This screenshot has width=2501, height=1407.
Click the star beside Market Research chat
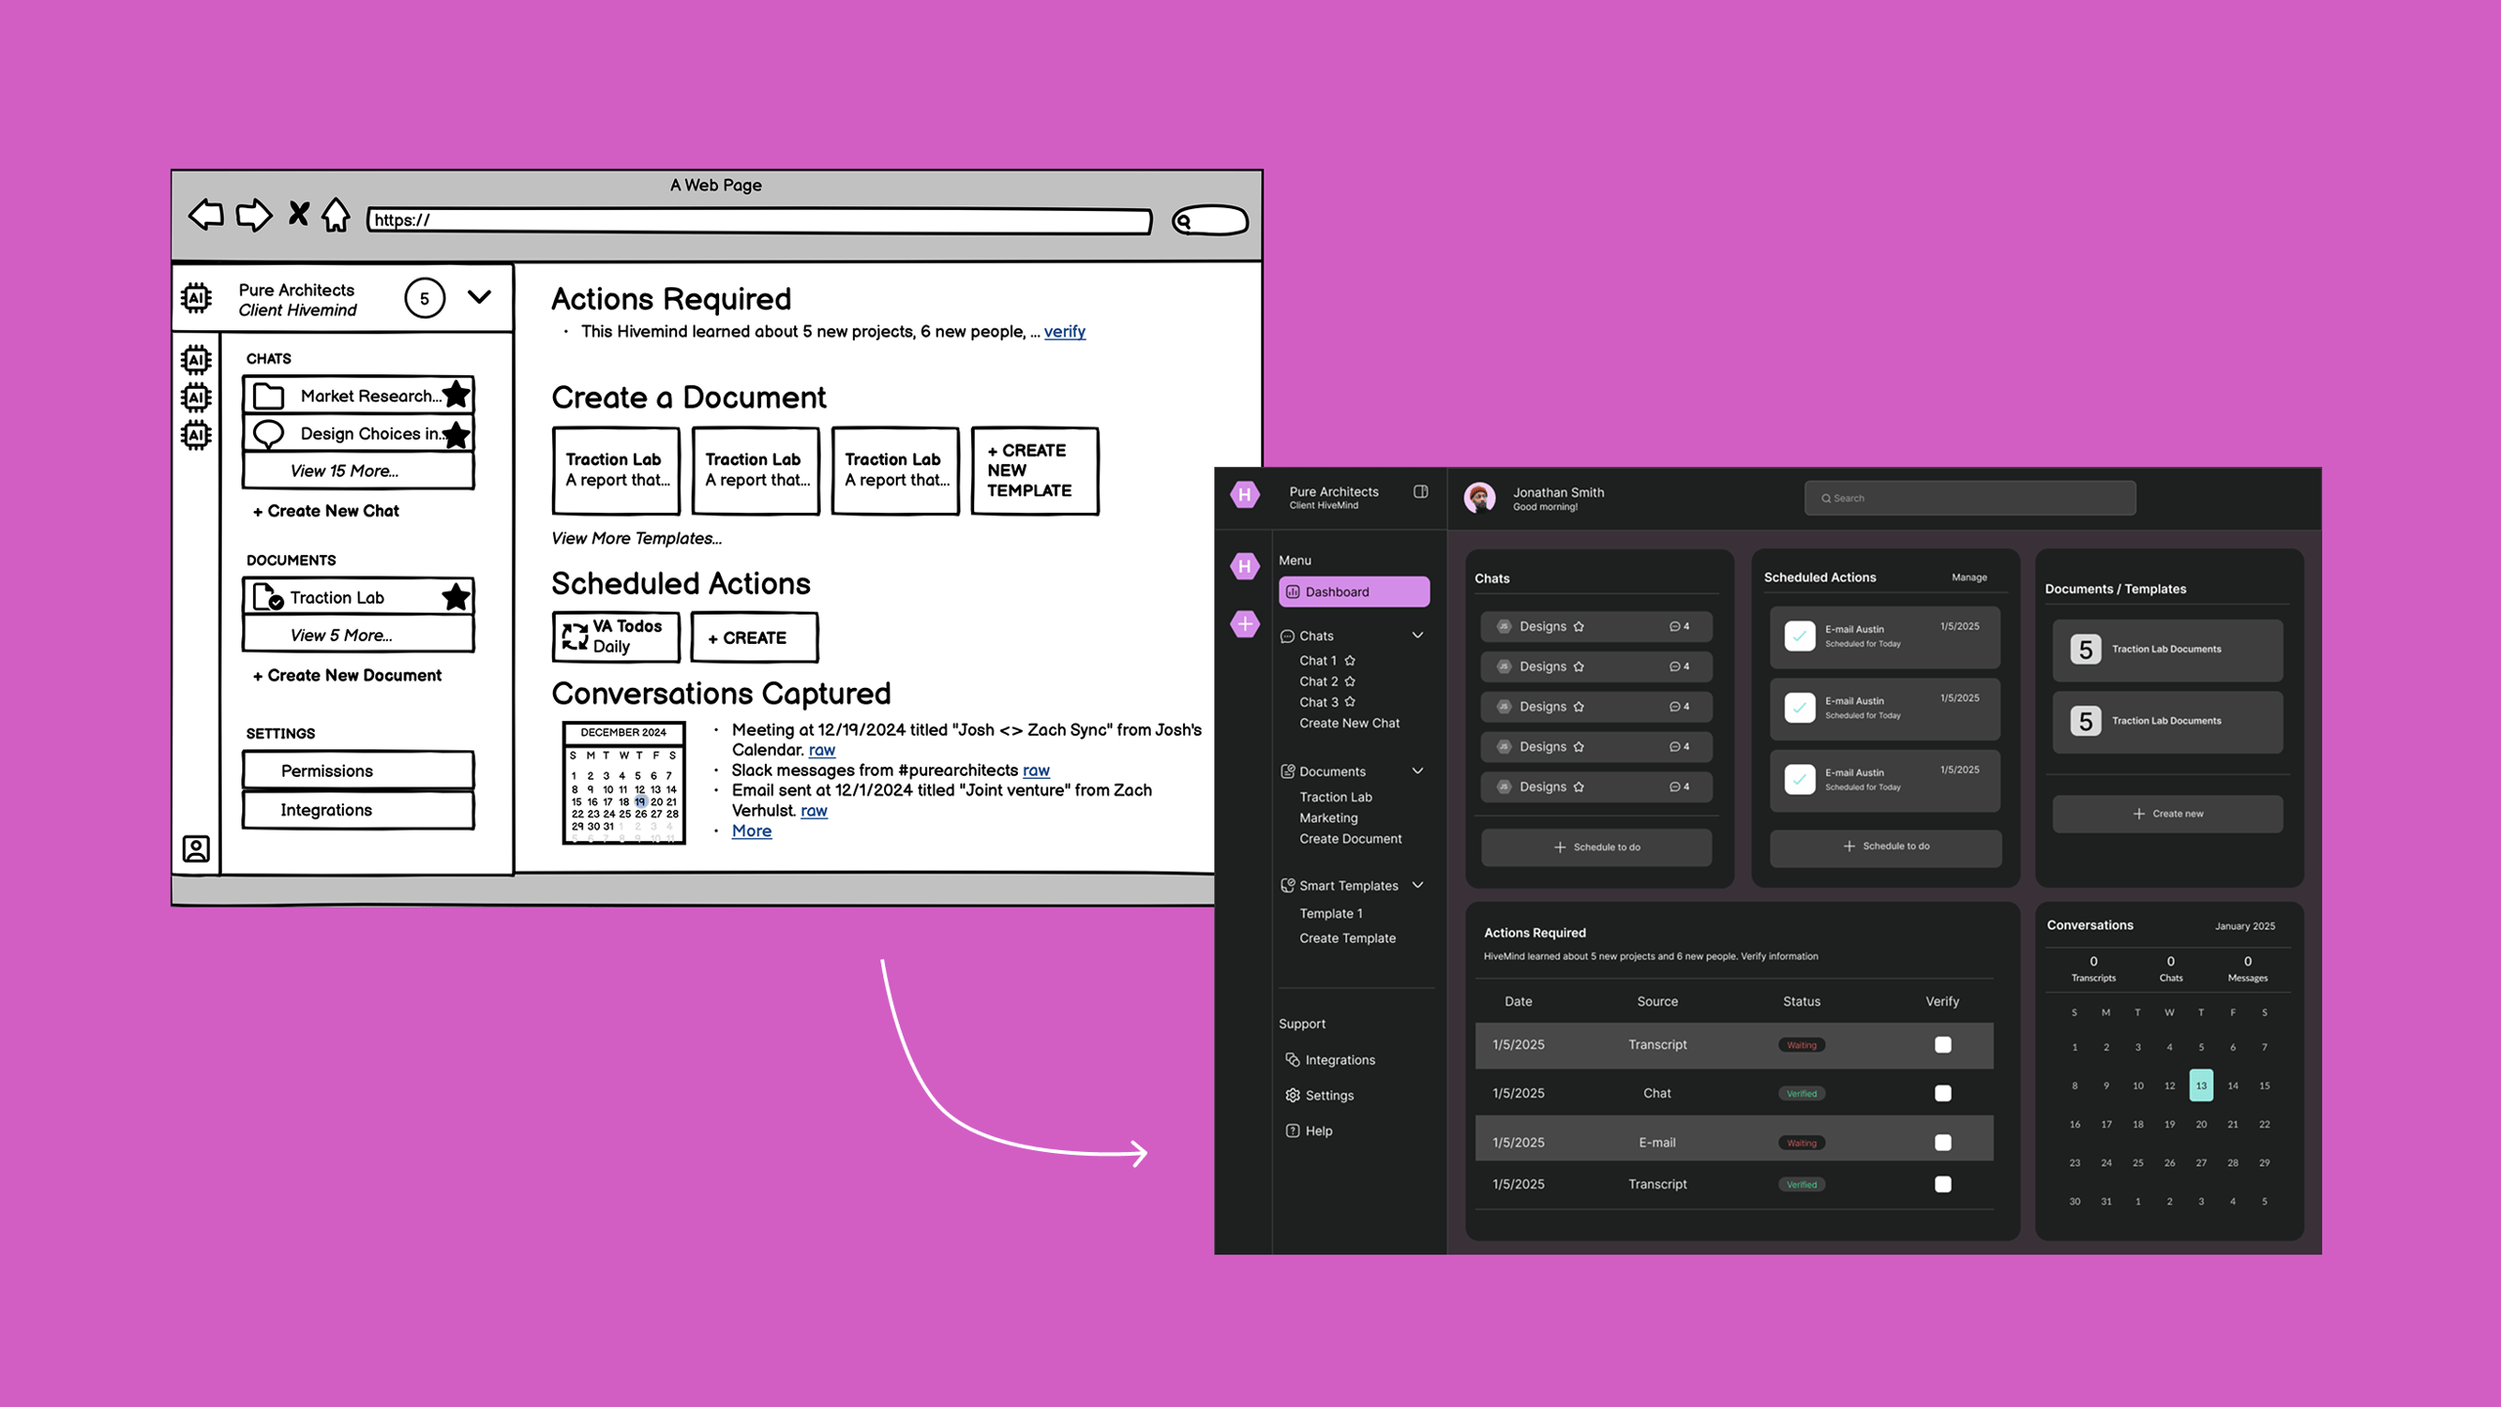point(455,395)
